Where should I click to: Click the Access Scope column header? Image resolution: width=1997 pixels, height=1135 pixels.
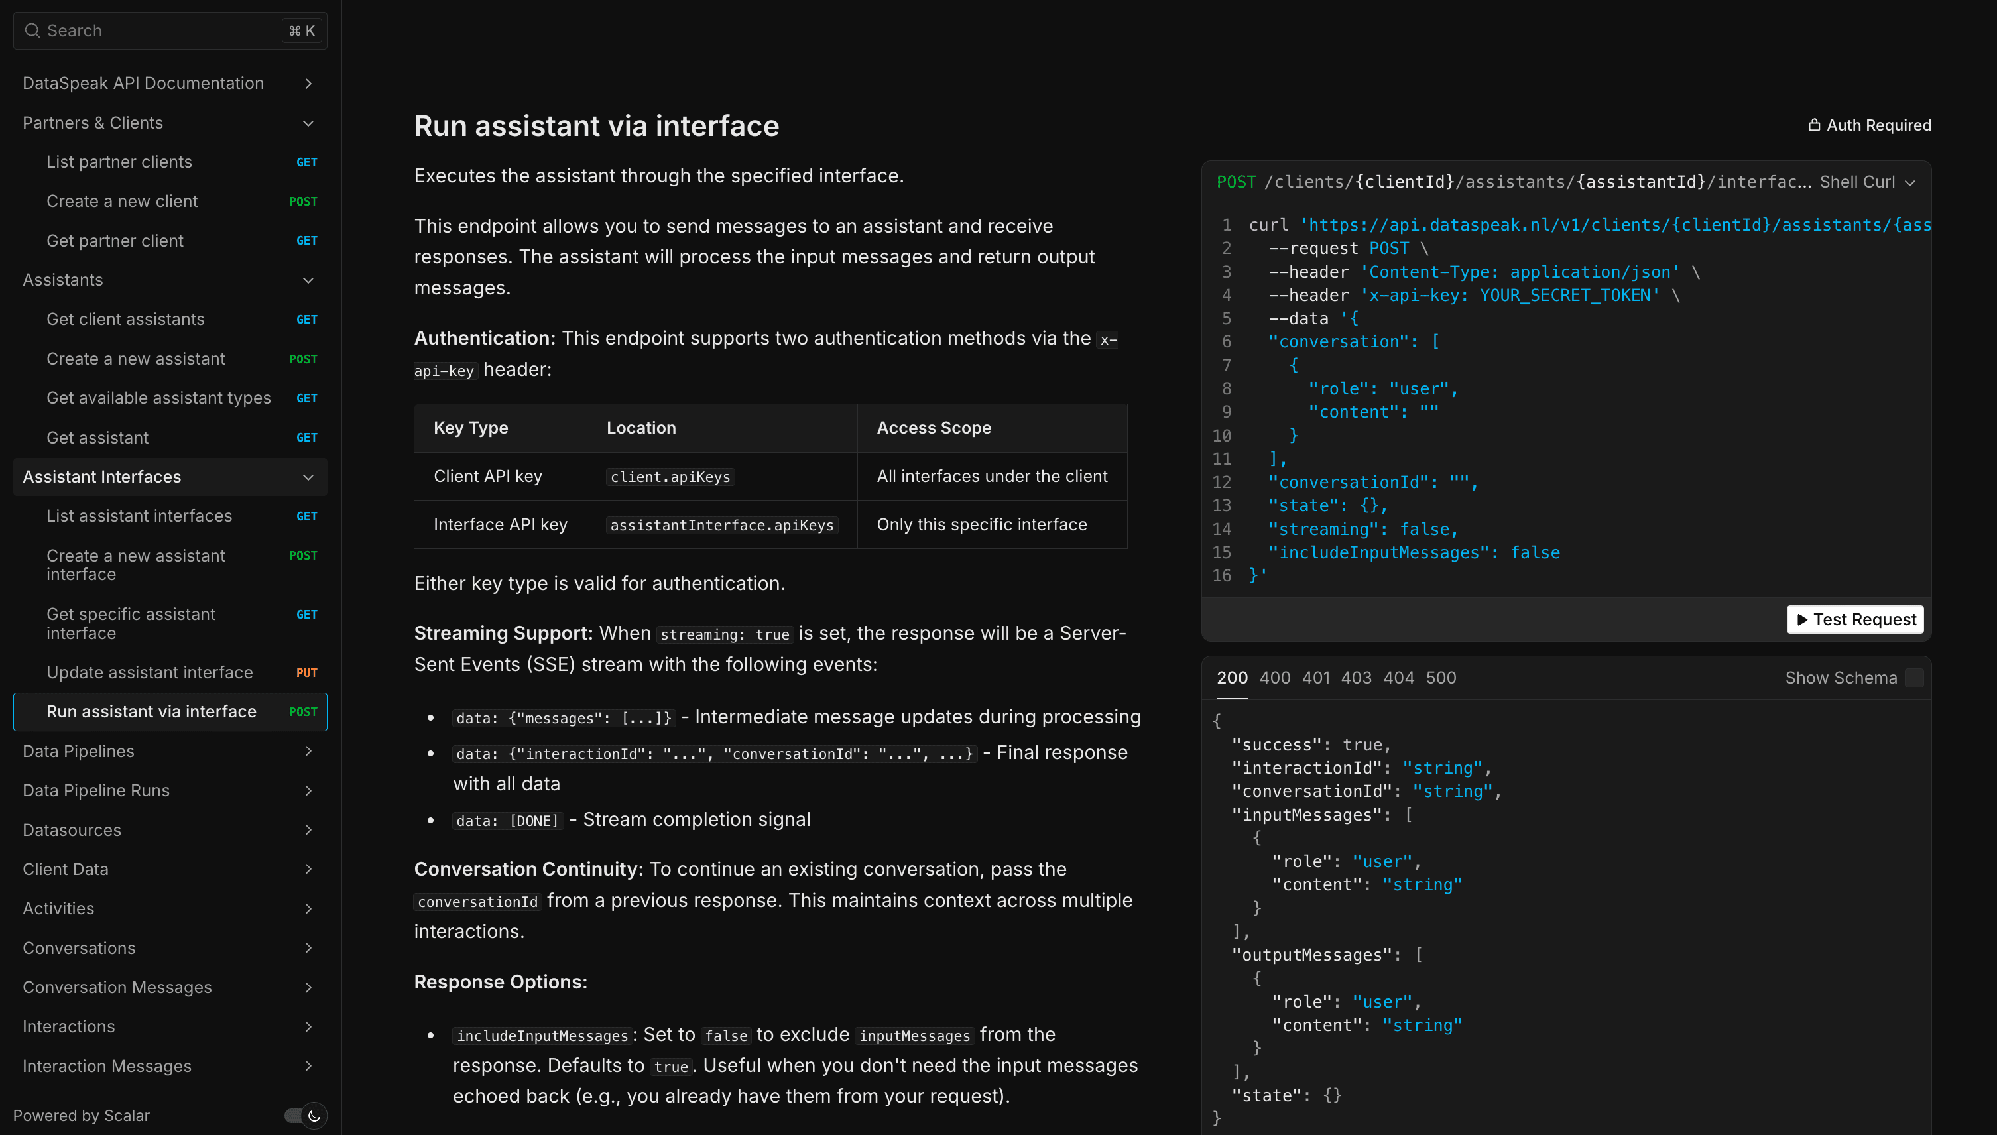pyautogui.click(x=991, y=428)
